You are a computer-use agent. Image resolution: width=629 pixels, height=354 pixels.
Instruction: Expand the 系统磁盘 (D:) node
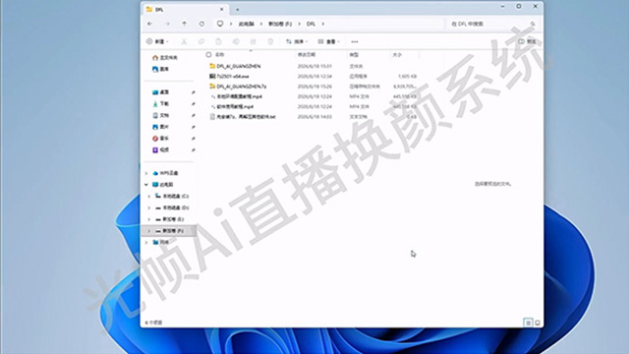[149, 207]
